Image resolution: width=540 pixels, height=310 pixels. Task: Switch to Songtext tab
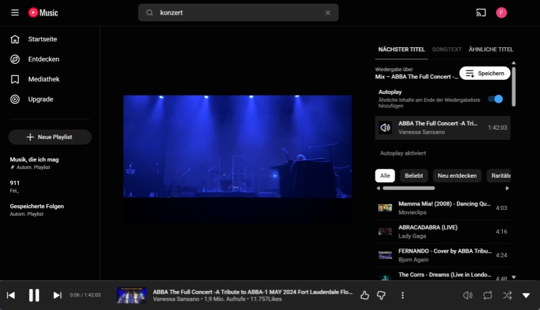coord(447,49)
